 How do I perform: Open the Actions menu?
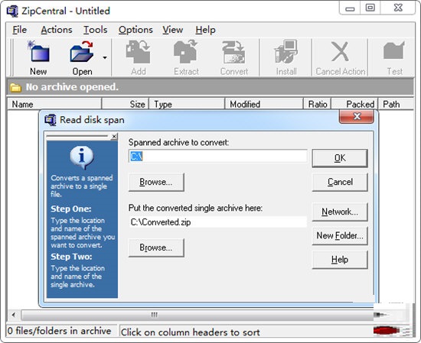57,30
